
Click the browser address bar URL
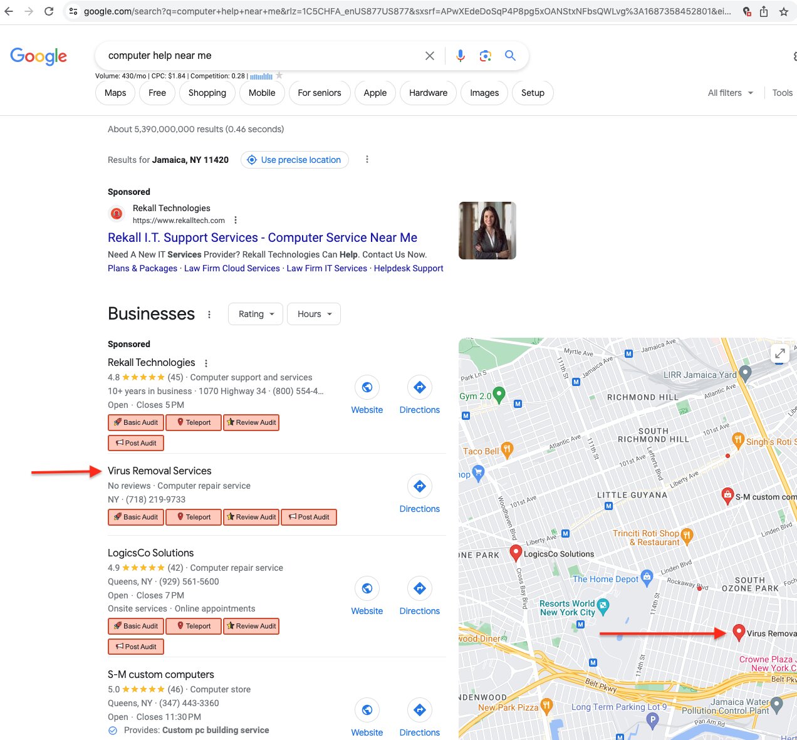[407, 11]
